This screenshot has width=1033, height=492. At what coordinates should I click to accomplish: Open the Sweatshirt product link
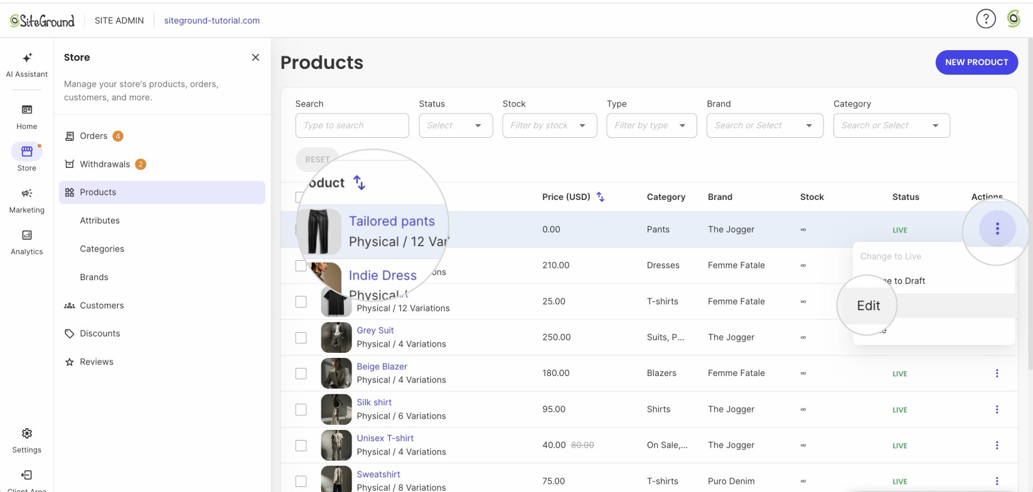pyautogui.click(x=378, y=474)
